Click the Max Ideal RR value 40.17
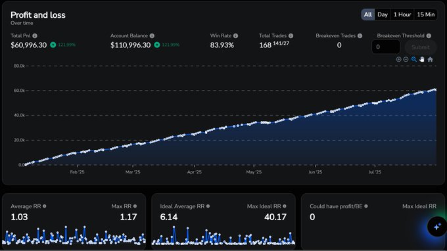This screenshot has width=447, height=251. coord(275,217)
